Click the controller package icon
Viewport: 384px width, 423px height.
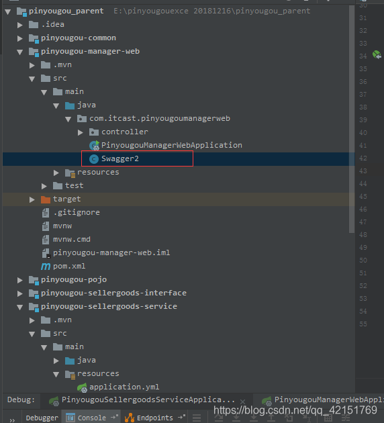click(x=94, y=132)
